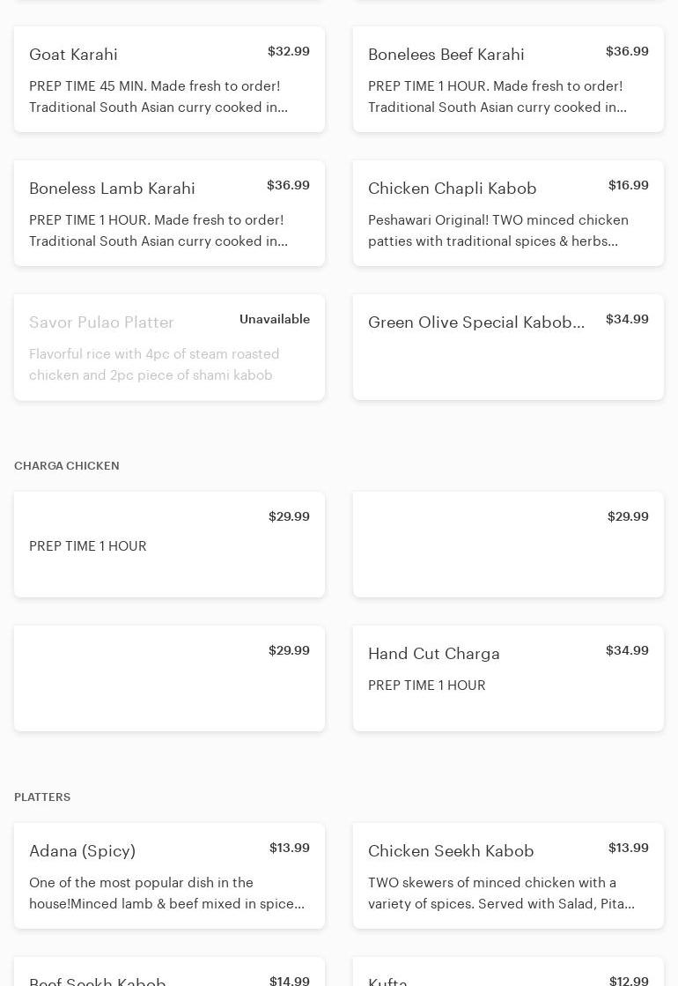Click the $32.99 Goat Karahi price
Viewport: 678px width, 986px height.
pos(288,52)
